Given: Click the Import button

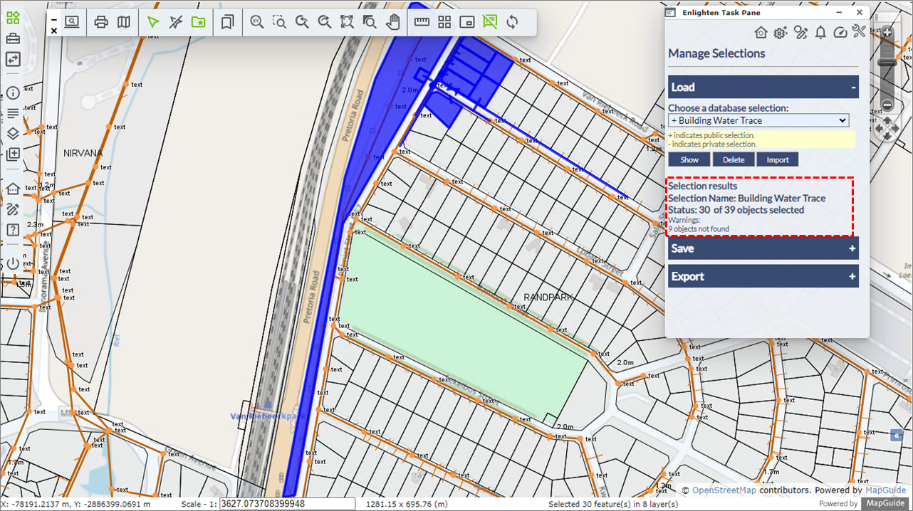Looking at the screenshot, I should [x=777, y=159].
